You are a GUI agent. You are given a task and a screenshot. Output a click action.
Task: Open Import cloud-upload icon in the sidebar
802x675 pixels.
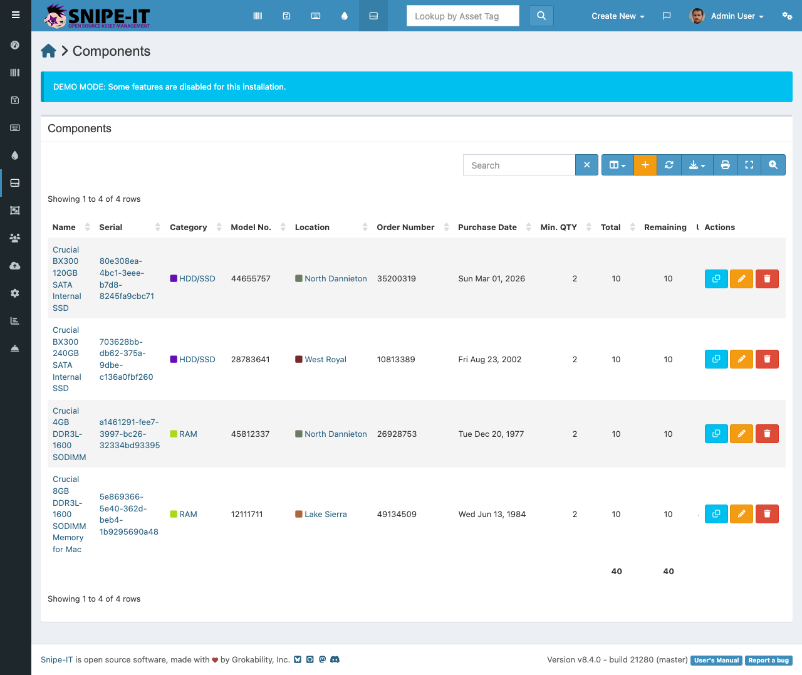tap(15, 266)
